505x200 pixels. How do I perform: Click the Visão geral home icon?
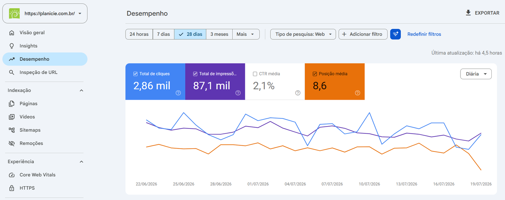click(x=12, y=33)
